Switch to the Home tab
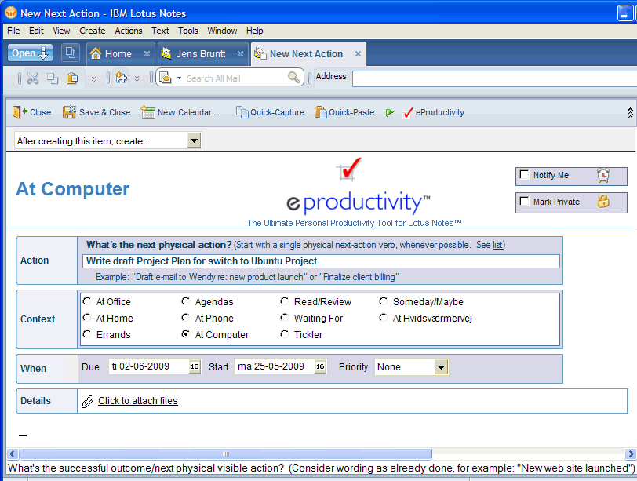The width and height of the screenshot is (637, 481). (x=121, y=53)
